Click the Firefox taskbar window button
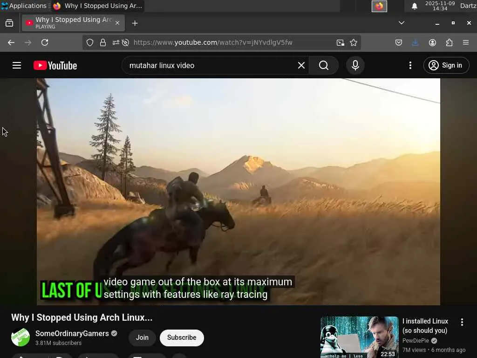This screenshot has height=358, width=477. click(x=98, y=6)
